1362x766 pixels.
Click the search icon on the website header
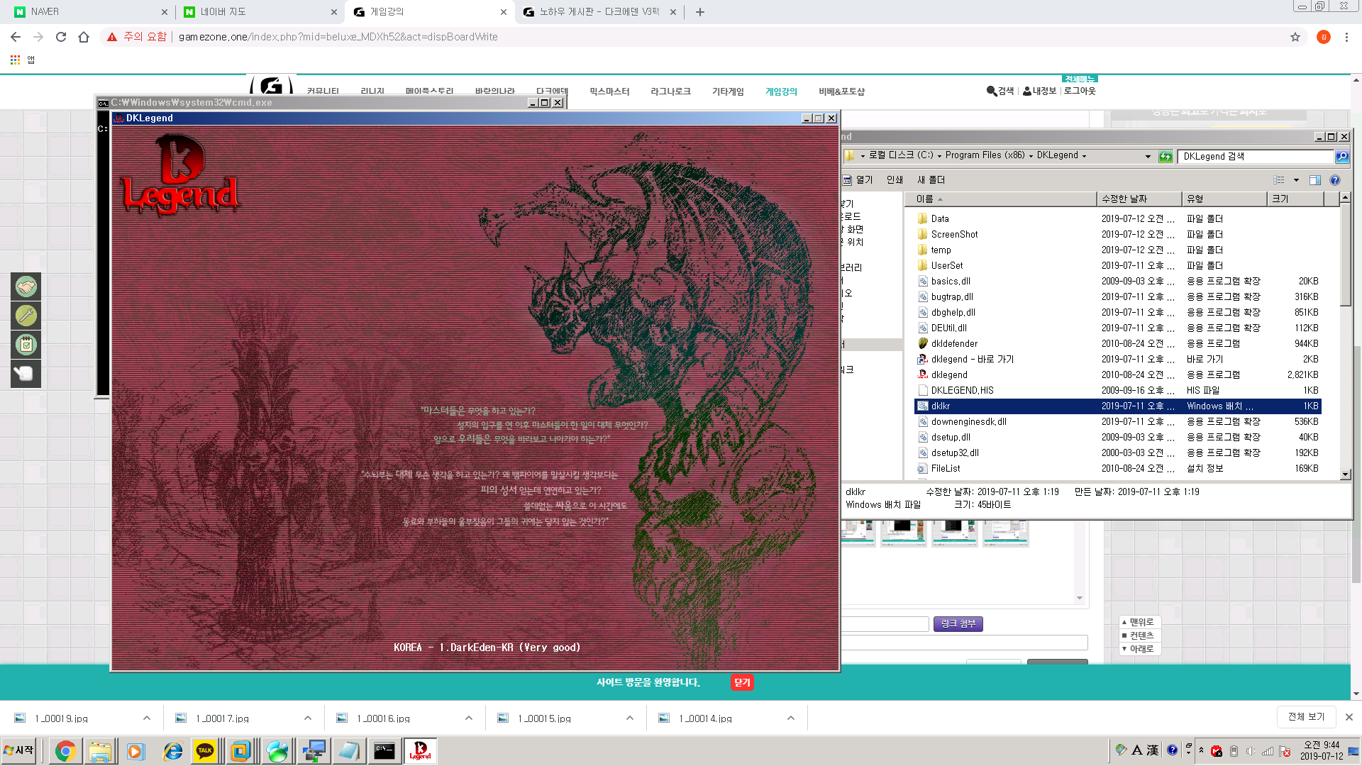pos(991,91)
